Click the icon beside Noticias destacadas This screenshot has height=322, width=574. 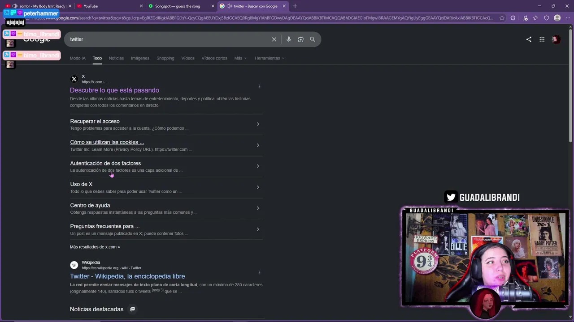pyautogui.click(x=132, y=309)
